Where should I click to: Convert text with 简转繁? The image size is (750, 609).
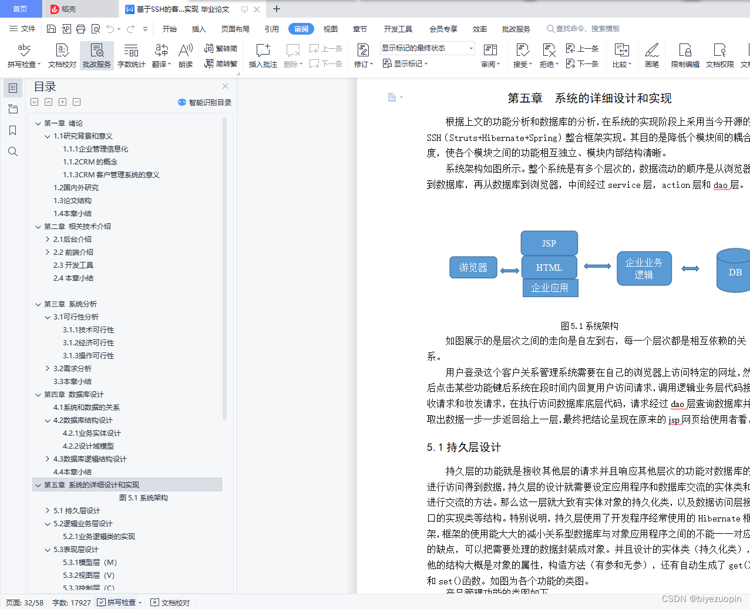[x=221, y=63]
